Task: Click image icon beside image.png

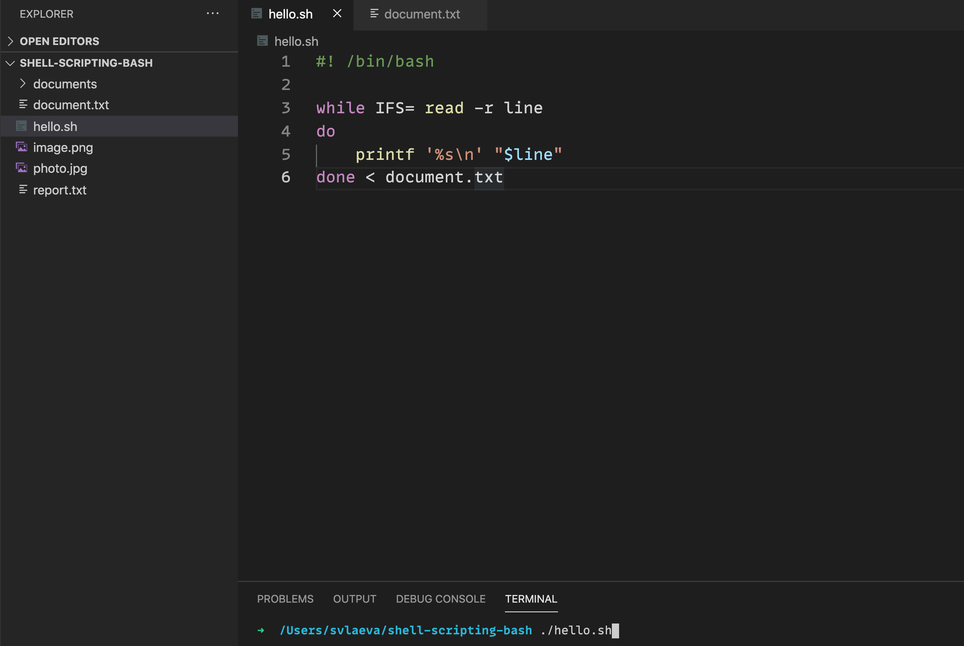Action: point(21,147)
